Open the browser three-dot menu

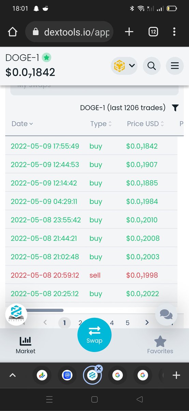click(174, 32)
